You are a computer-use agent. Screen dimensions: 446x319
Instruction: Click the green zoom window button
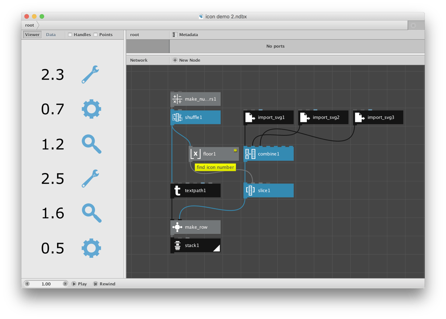(42, 17)
